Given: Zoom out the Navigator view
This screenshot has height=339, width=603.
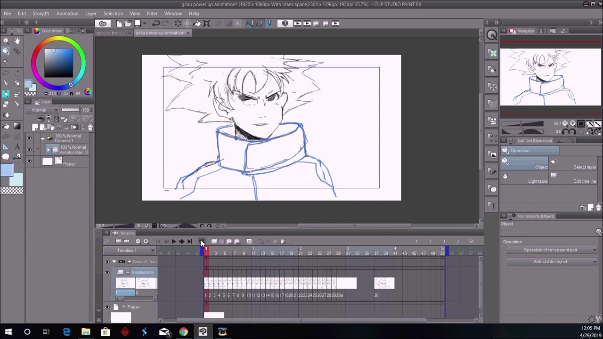Looking at the screenshot, I should click(x=565, y=123).
